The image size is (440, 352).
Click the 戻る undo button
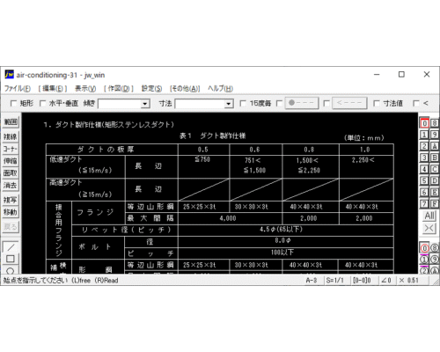point(11,226)
